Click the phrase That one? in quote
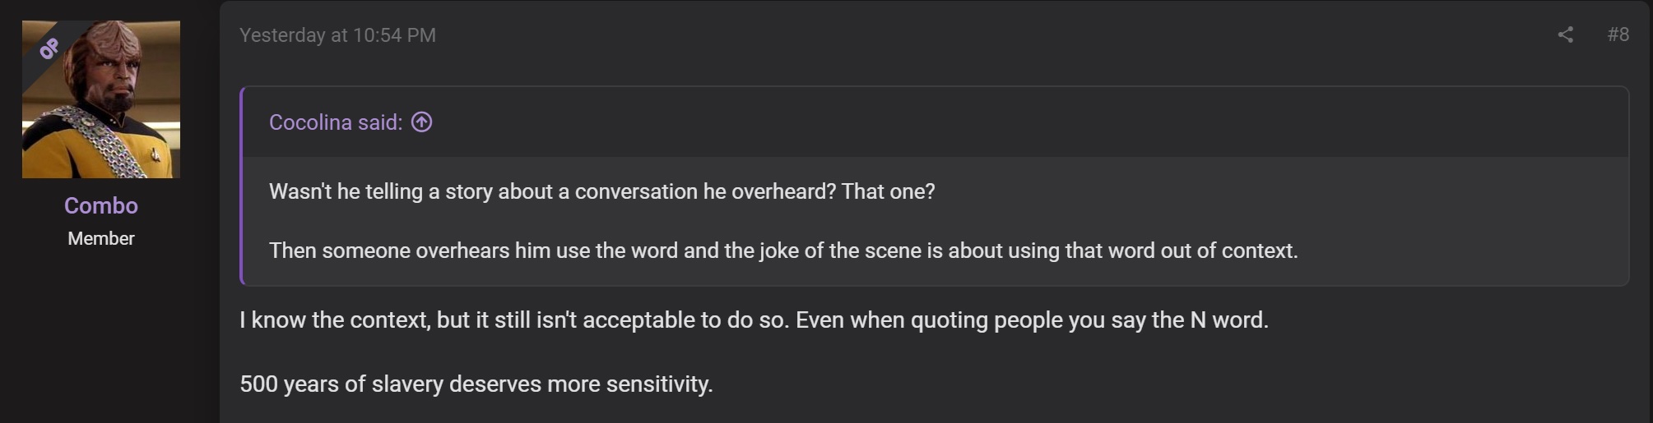The width and height of the screenshot is (1653, 423). (x=888, y=191)
